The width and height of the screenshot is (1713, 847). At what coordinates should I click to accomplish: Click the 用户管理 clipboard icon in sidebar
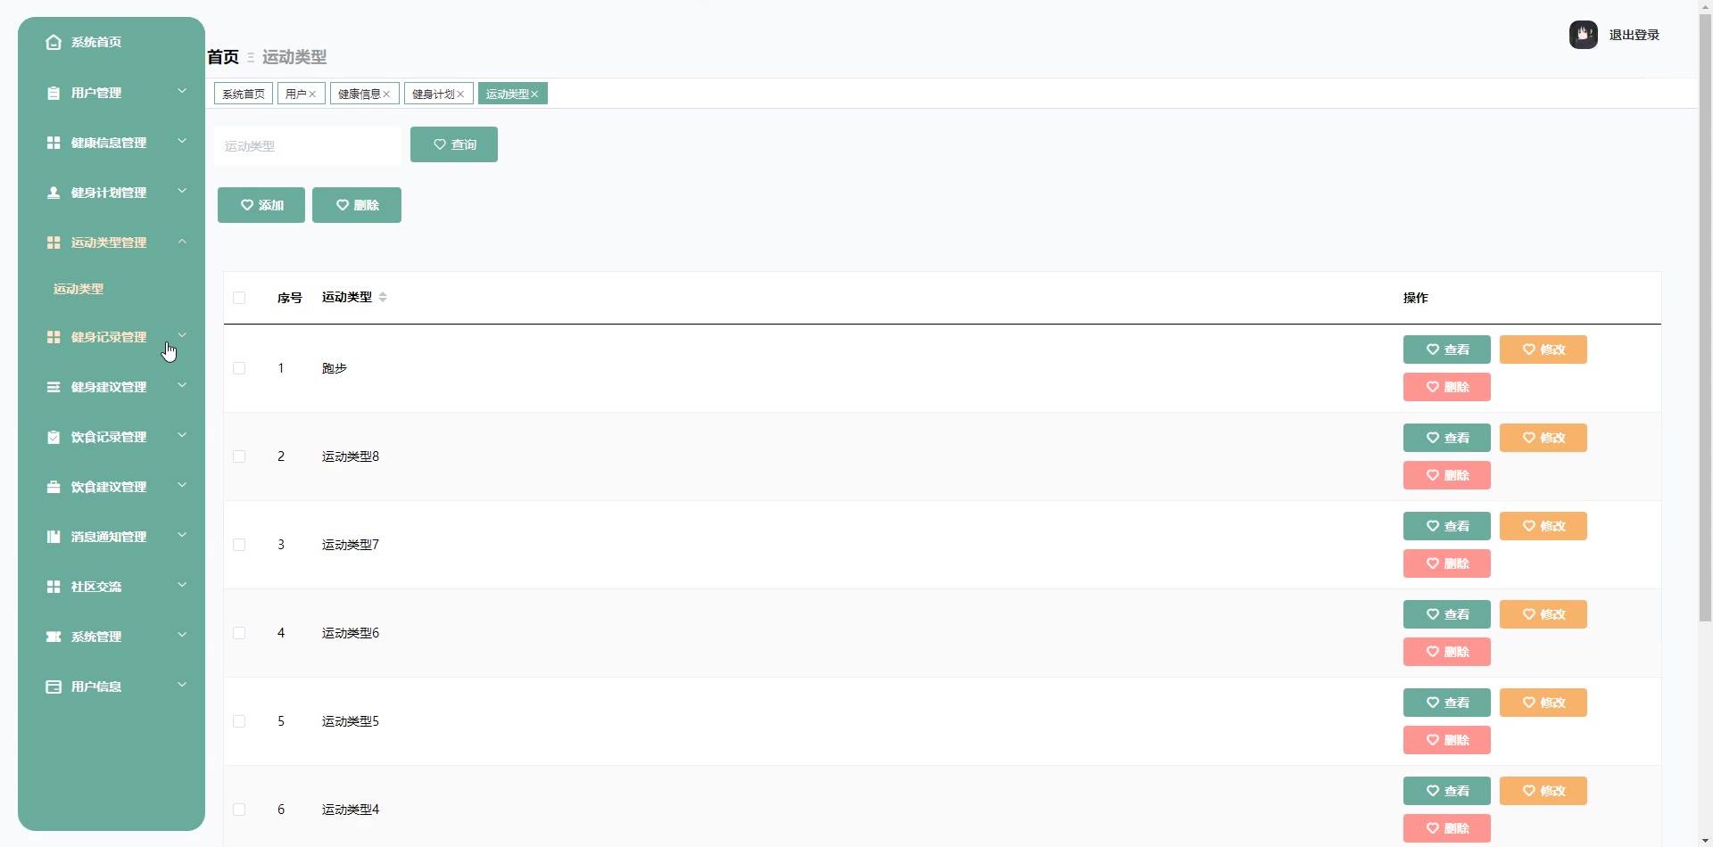pyautogui.click(x=54, y=93)
